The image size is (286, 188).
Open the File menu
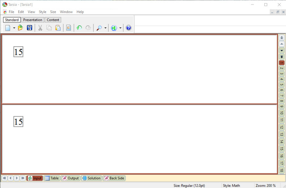point(11,12)
